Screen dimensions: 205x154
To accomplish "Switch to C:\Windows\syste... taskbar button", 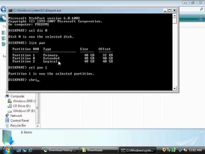I will (138, 150).
